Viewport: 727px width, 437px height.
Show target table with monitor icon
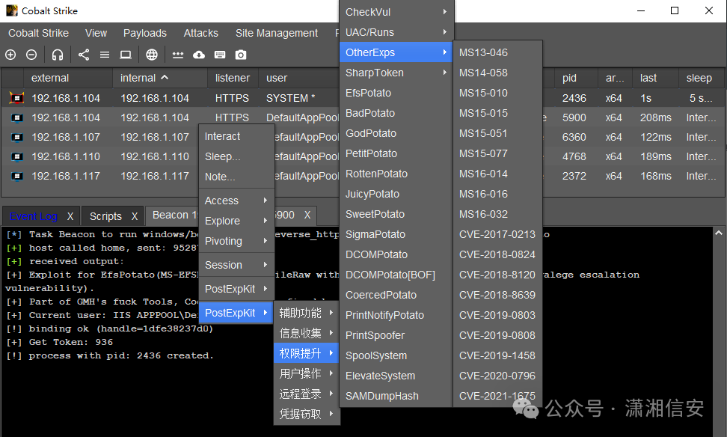126,55
